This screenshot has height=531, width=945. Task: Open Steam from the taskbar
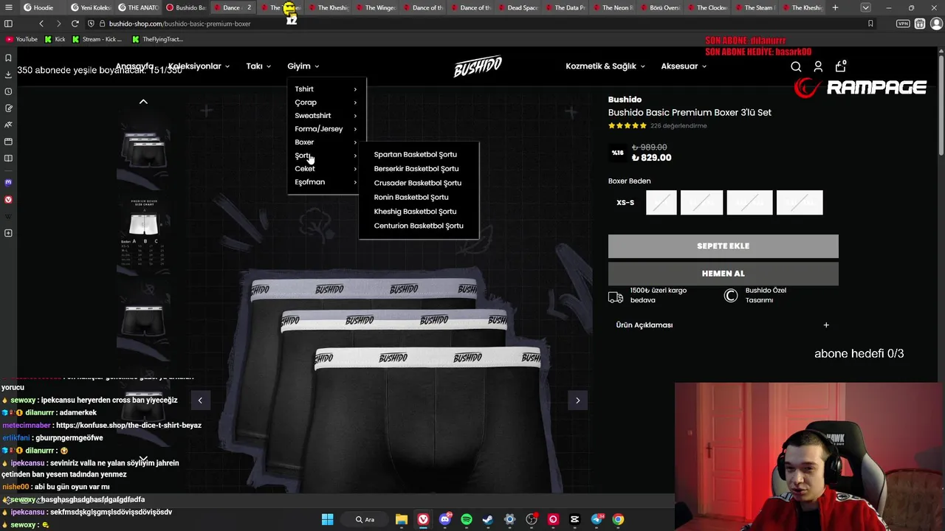pyautogui.click(x=488, y=519)
